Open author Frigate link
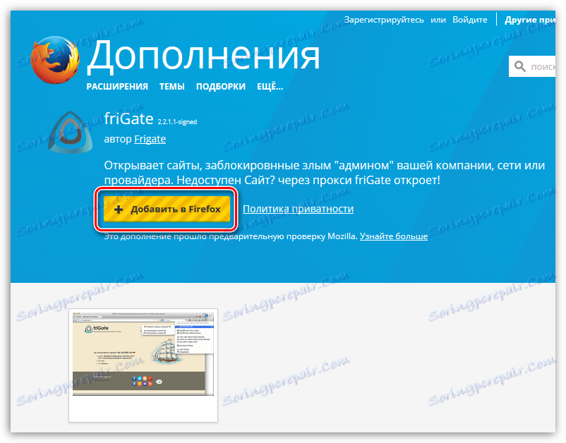 (x=150, y=139)
